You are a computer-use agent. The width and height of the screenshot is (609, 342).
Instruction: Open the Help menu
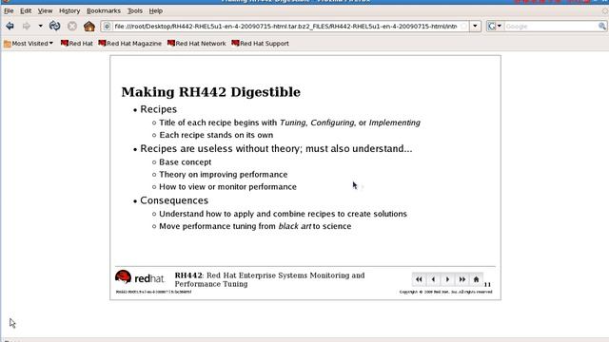click(156, 10)
